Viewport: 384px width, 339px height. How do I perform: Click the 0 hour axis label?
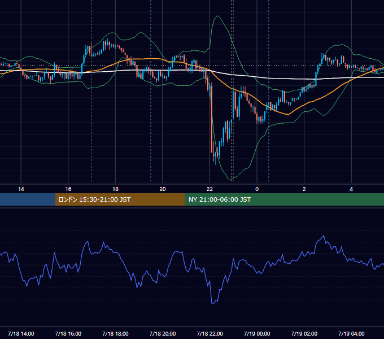[257, 189]
